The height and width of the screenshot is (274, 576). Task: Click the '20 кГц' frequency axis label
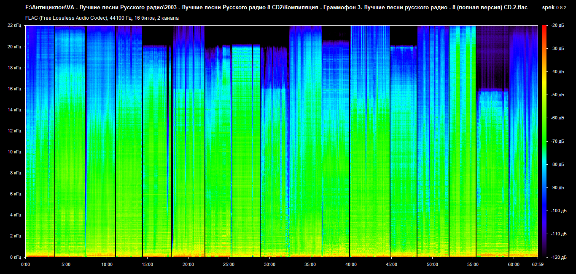pos(14,47)
